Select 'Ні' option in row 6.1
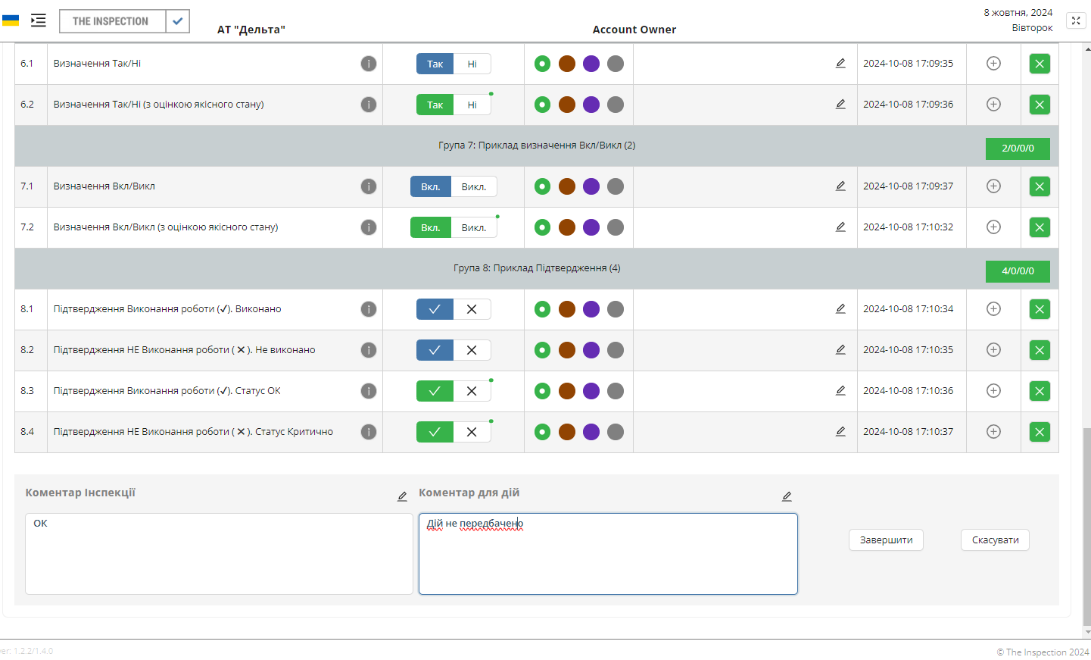The image size is (1091, 660). (x=472, y=64)
